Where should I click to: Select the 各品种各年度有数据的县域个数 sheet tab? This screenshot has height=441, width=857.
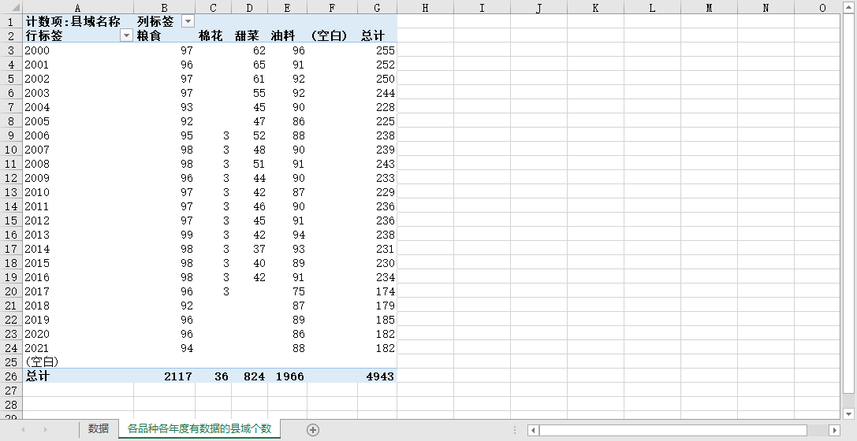coord(199,428)
